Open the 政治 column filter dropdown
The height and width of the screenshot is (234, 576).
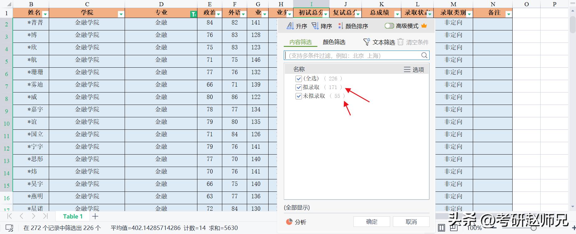[219, 14]
